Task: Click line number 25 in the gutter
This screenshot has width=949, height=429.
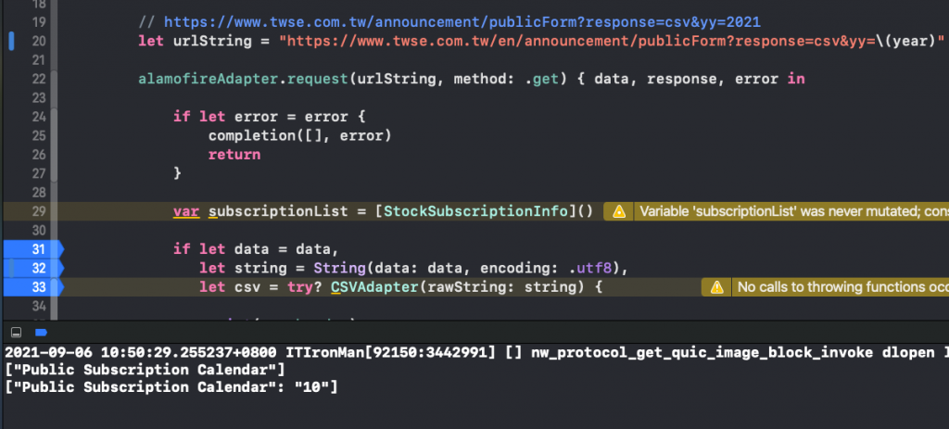Action: [38, 135]
